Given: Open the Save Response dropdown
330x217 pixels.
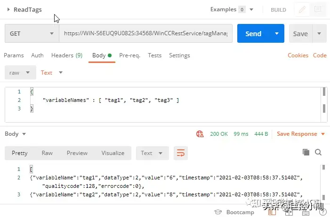Looking at the screenshot, I should 301,134.
